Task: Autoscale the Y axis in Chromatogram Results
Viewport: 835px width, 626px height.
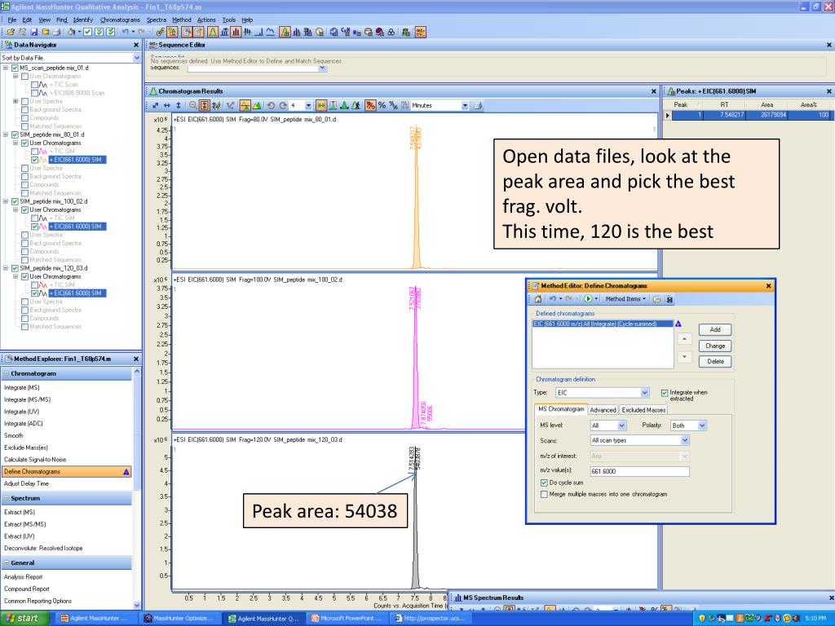Action: point(179,105)
